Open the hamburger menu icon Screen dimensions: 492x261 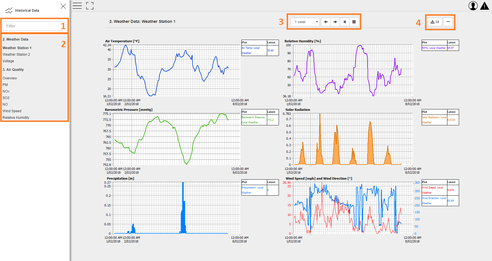click(x=77, y=6)
